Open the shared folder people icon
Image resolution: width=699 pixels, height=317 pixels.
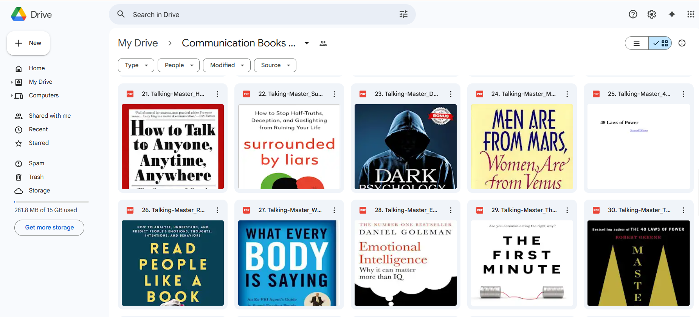[323, 43]
